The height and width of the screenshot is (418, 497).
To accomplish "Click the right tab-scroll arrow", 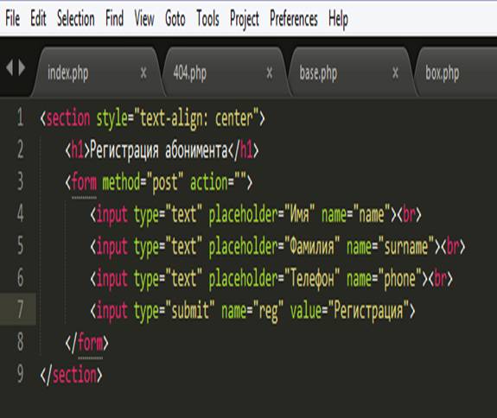I will coord(22,67).
